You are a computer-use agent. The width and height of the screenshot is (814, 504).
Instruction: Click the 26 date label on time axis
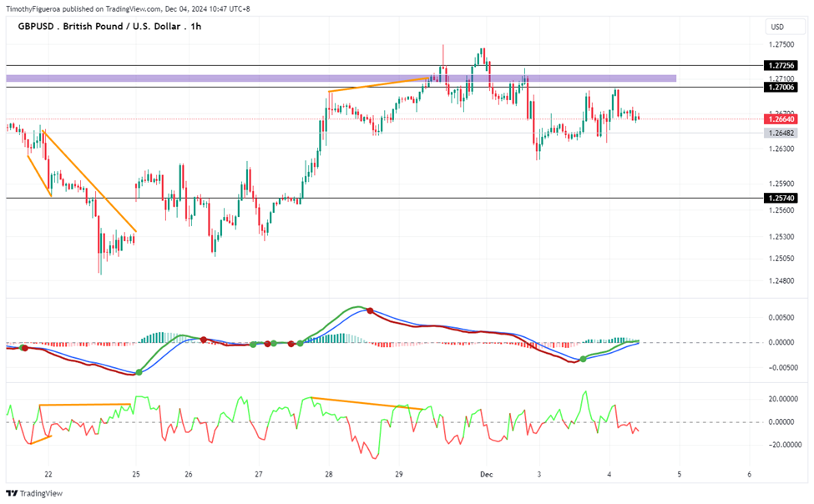coord(189,475)
